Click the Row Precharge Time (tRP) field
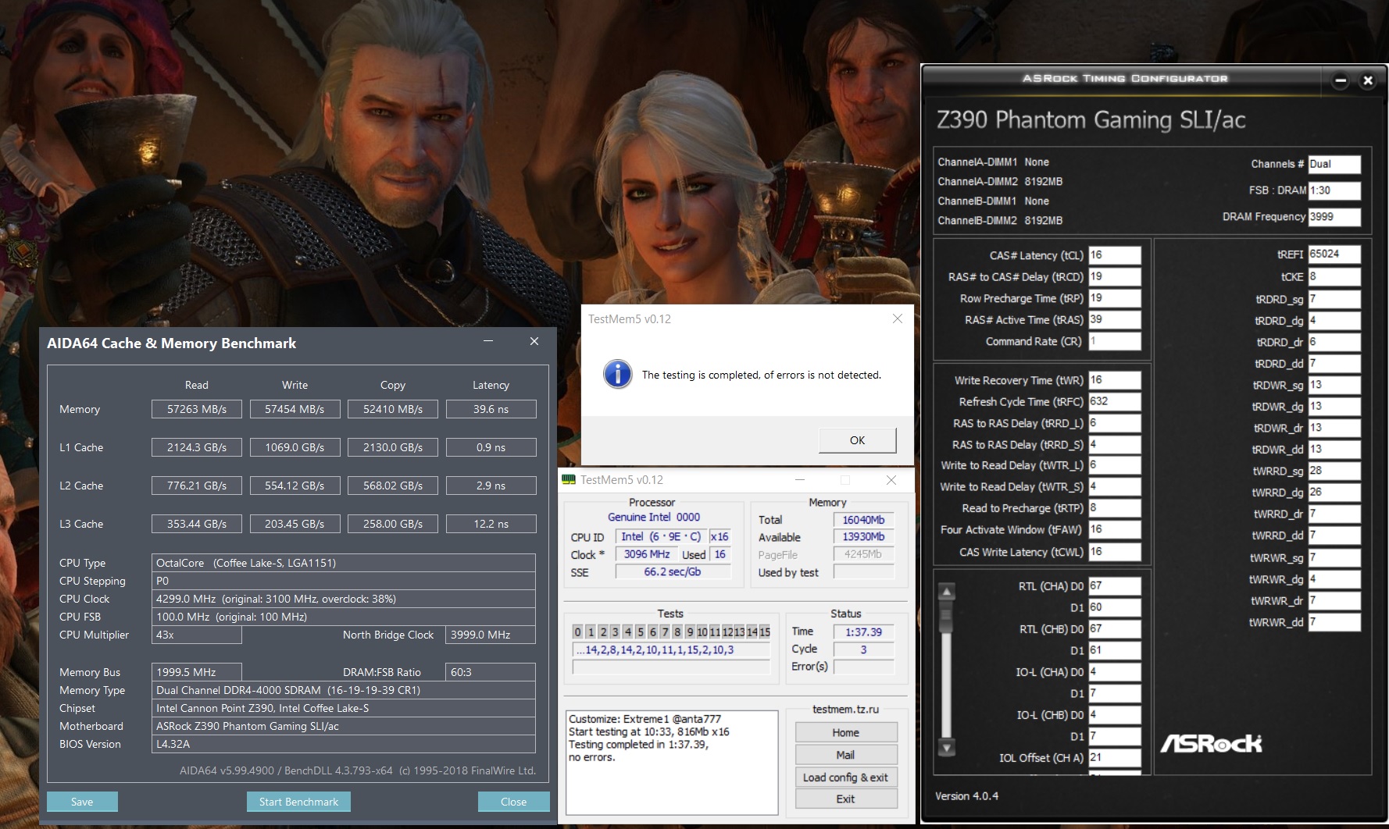 1115,298
